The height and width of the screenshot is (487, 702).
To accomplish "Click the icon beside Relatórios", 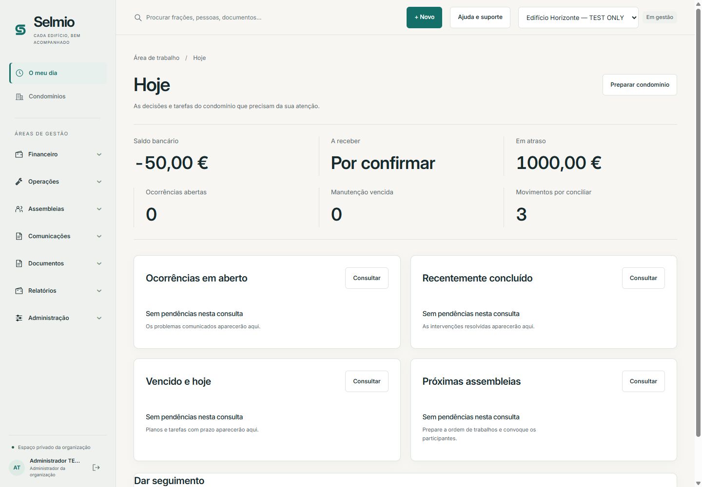I will click(x=19, y=291).
